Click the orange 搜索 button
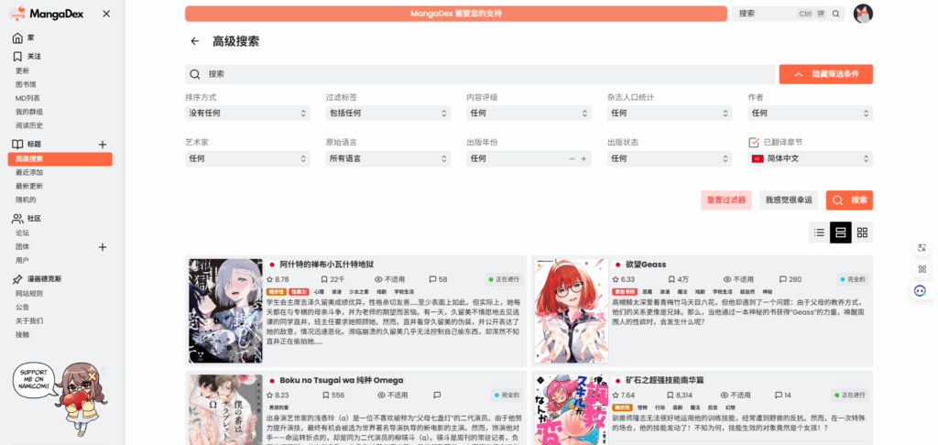Viewport: 938px width, 445px height. coord(849,201)
